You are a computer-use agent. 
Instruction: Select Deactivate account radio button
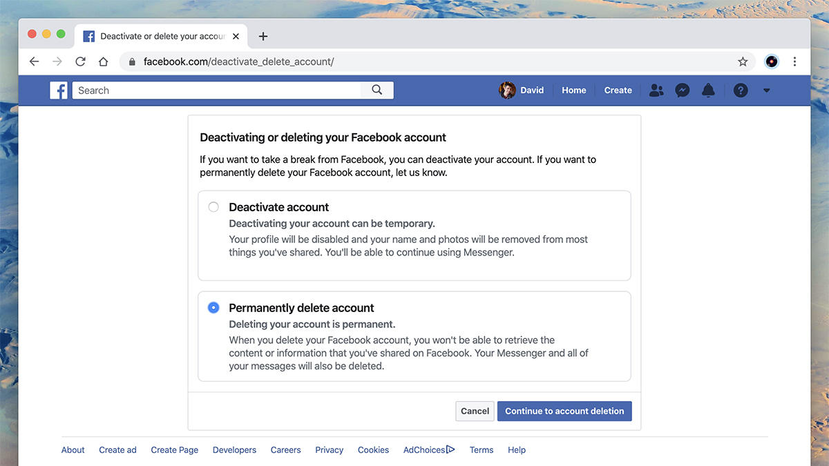click(x=213, y=207)
